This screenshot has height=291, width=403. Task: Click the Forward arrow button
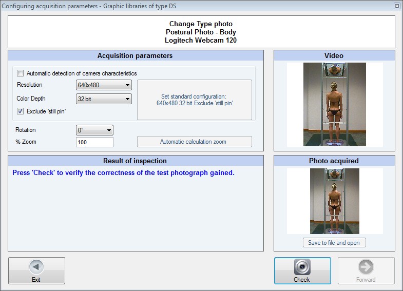366,270
